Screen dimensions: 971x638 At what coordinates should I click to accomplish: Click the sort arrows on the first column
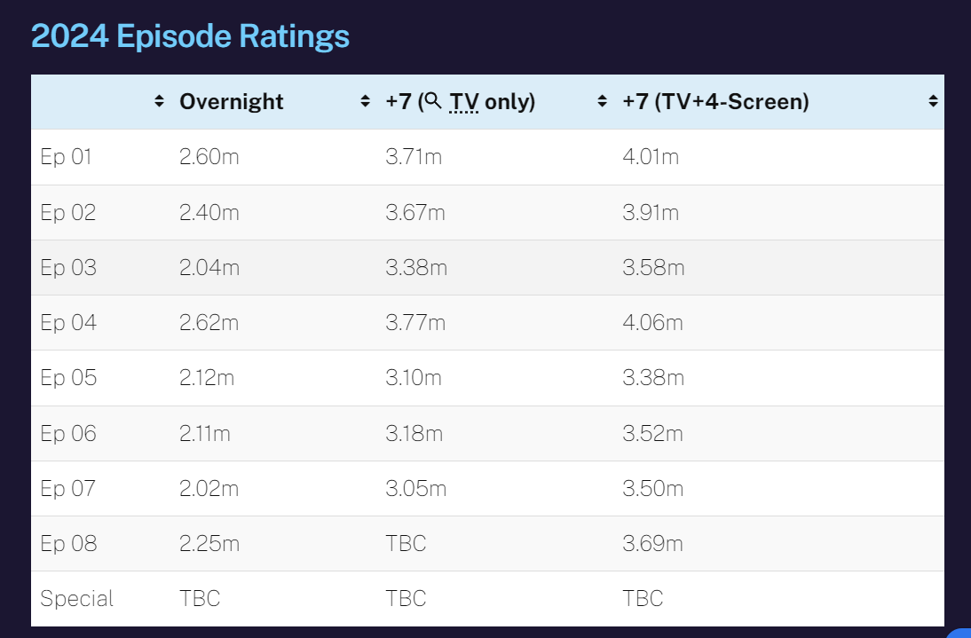point(159,102)
